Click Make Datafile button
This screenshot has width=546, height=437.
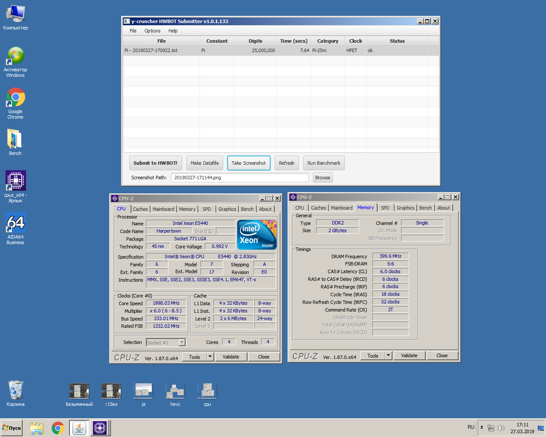point(205,163)
